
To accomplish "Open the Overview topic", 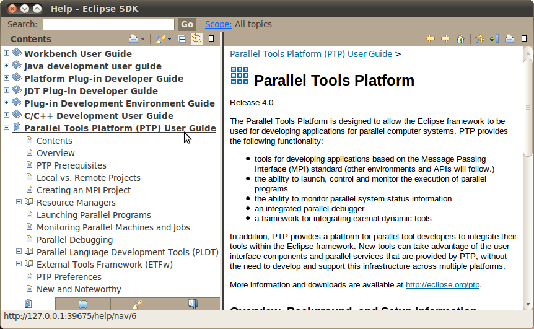I will 56,153.
